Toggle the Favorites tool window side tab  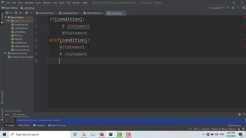pos(2,114)
